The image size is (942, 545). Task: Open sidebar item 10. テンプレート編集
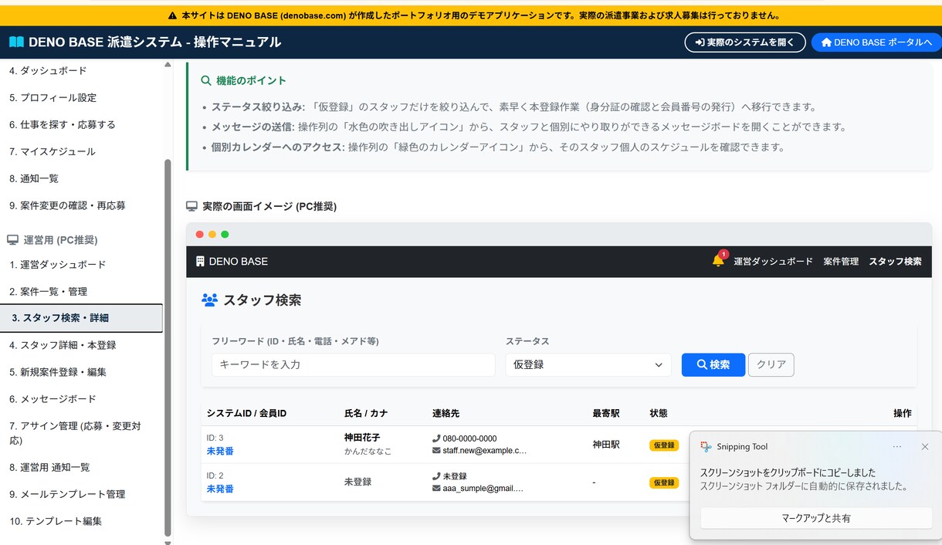(81, 521)
